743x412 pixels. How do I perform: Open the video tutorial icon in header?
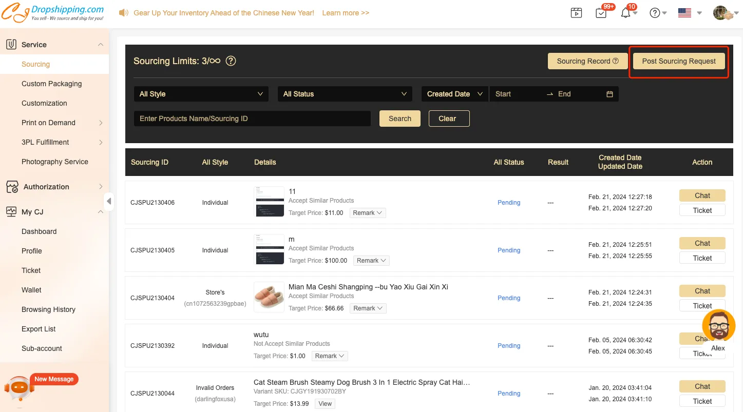[576, 13]
